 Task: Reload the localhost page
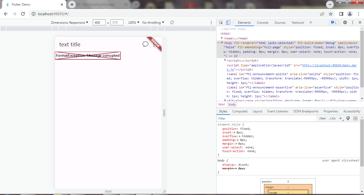point(23,14)
